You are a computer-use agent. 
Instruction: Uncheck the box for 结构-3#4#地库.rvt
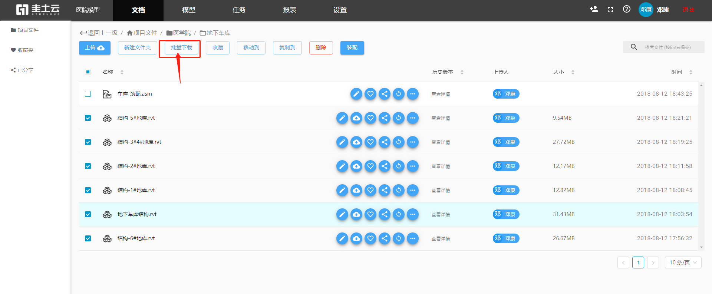point(88,142)
